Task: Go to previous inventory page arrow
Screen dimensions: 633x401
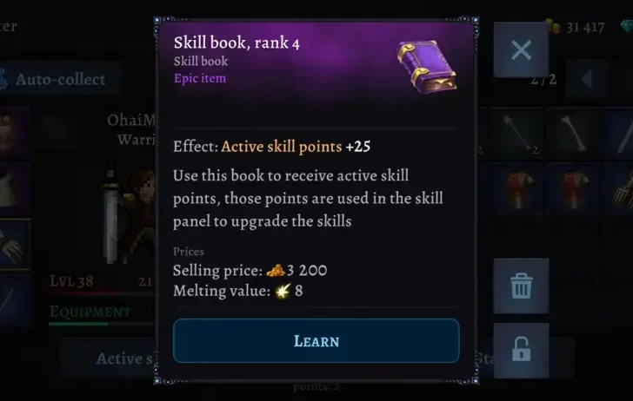Action: tap(587, 79)
